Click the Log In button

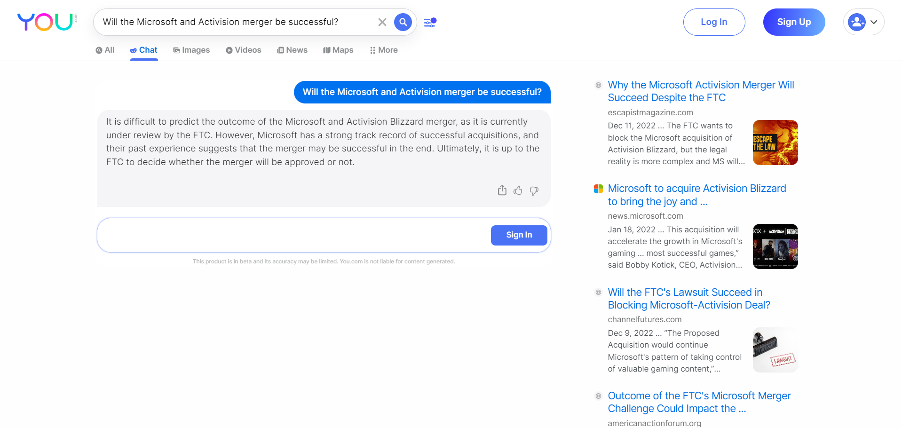(x=714, y=22)
